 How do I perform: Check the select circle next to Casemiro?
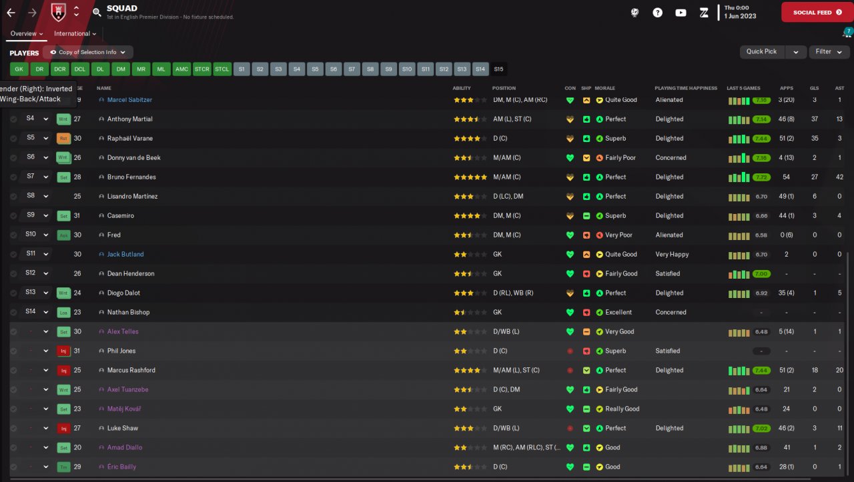pyautogui.click(x=13, y=216)
